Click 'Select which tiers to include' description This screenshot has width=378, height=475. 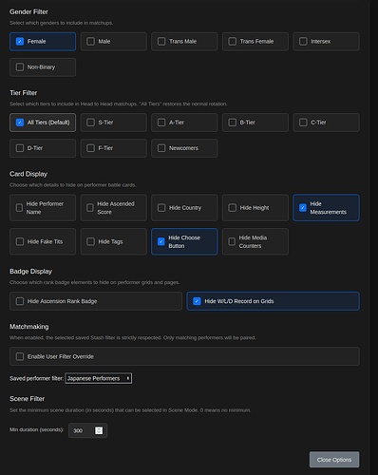coord(119,104)
